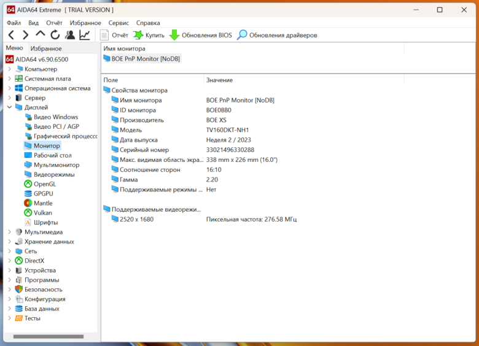Go back with the left arrow toolbar icon
Screen dimensions: 479x346
[11, 35]
